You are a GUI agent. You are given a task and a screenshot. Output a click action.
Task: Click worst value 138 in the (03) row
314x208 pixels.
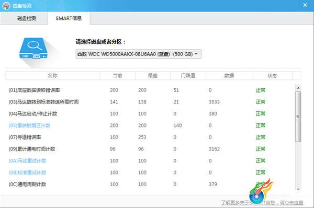coord(142,102)
